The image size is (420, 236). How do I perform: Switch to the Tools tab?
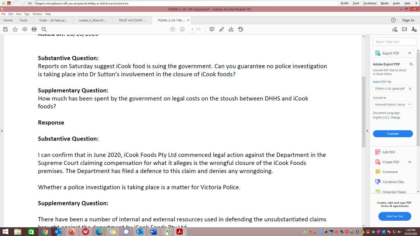pos(23,20)
